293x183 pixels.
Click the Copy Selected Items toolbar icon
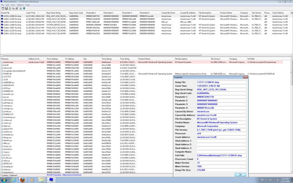(x=13, y=8)
